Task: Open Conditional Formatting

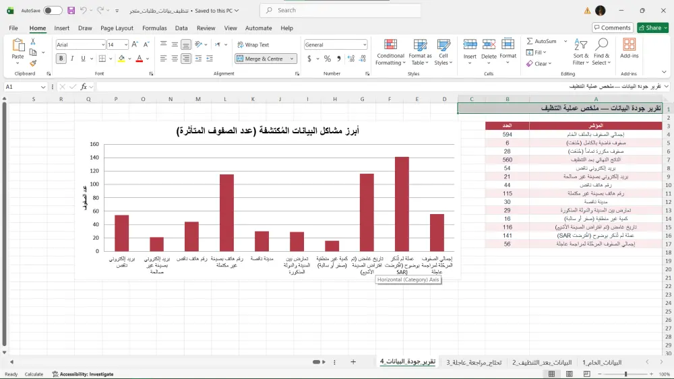Action: tap(390, 53)
